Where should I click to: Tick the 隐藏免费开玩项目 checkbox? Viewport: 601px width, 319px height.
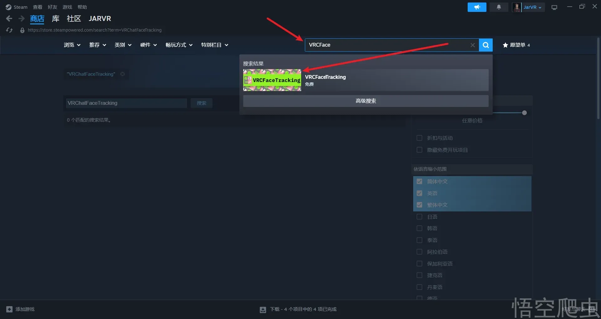419,150
